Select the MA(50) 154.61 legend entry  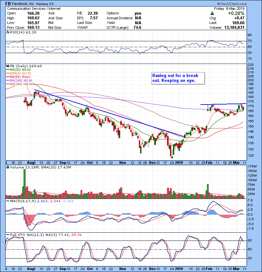point(18,77)
